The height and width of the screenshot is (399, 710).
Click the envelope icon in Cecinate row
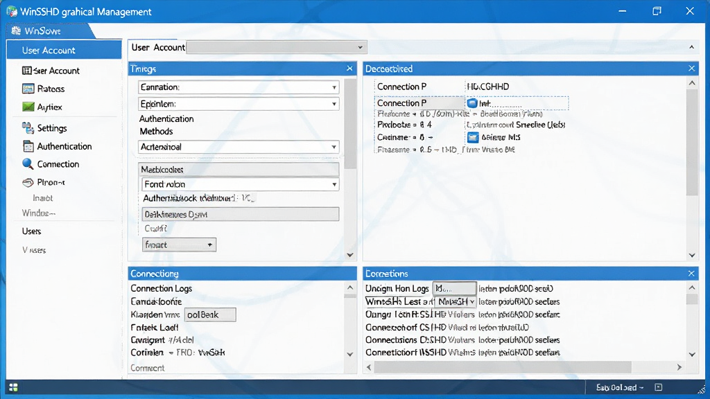click(473, 138)
